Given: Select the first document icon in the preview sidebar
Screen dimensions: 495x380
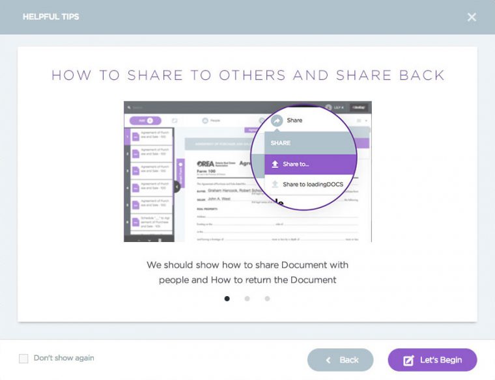Looking at the screenshot, I should tap(136, 137).
